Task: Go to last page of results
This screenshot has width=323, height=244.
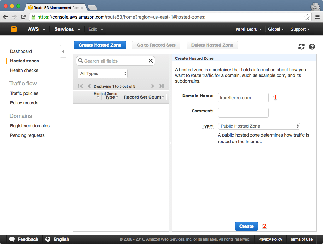Action: (x=161, y=86)
